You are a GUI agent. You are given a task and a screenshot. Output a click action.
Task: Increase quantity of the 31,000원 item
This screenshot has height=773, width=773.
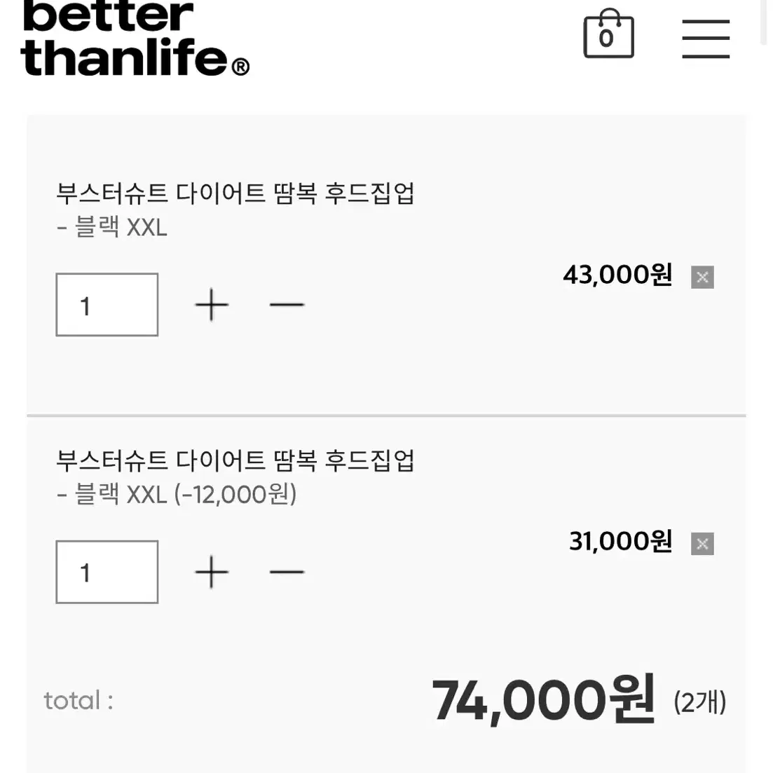click(x=212, y=572)
